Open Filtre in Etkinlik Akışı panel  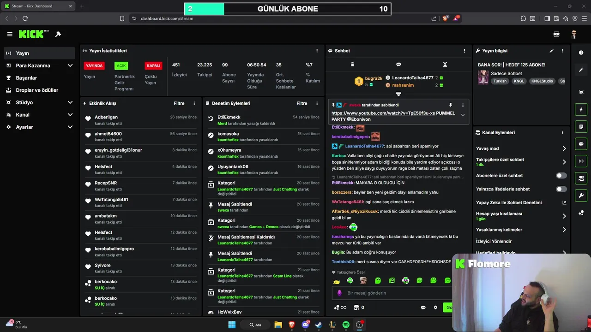[x=179, y=103]
